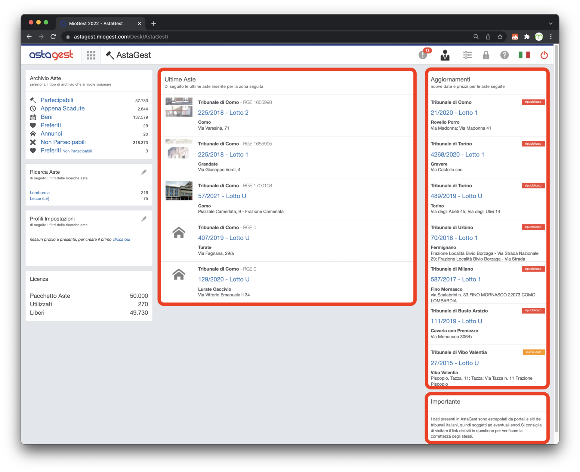The image size is (580, 472).
Task: Click Chrome forward arrow
Action: 41,37
